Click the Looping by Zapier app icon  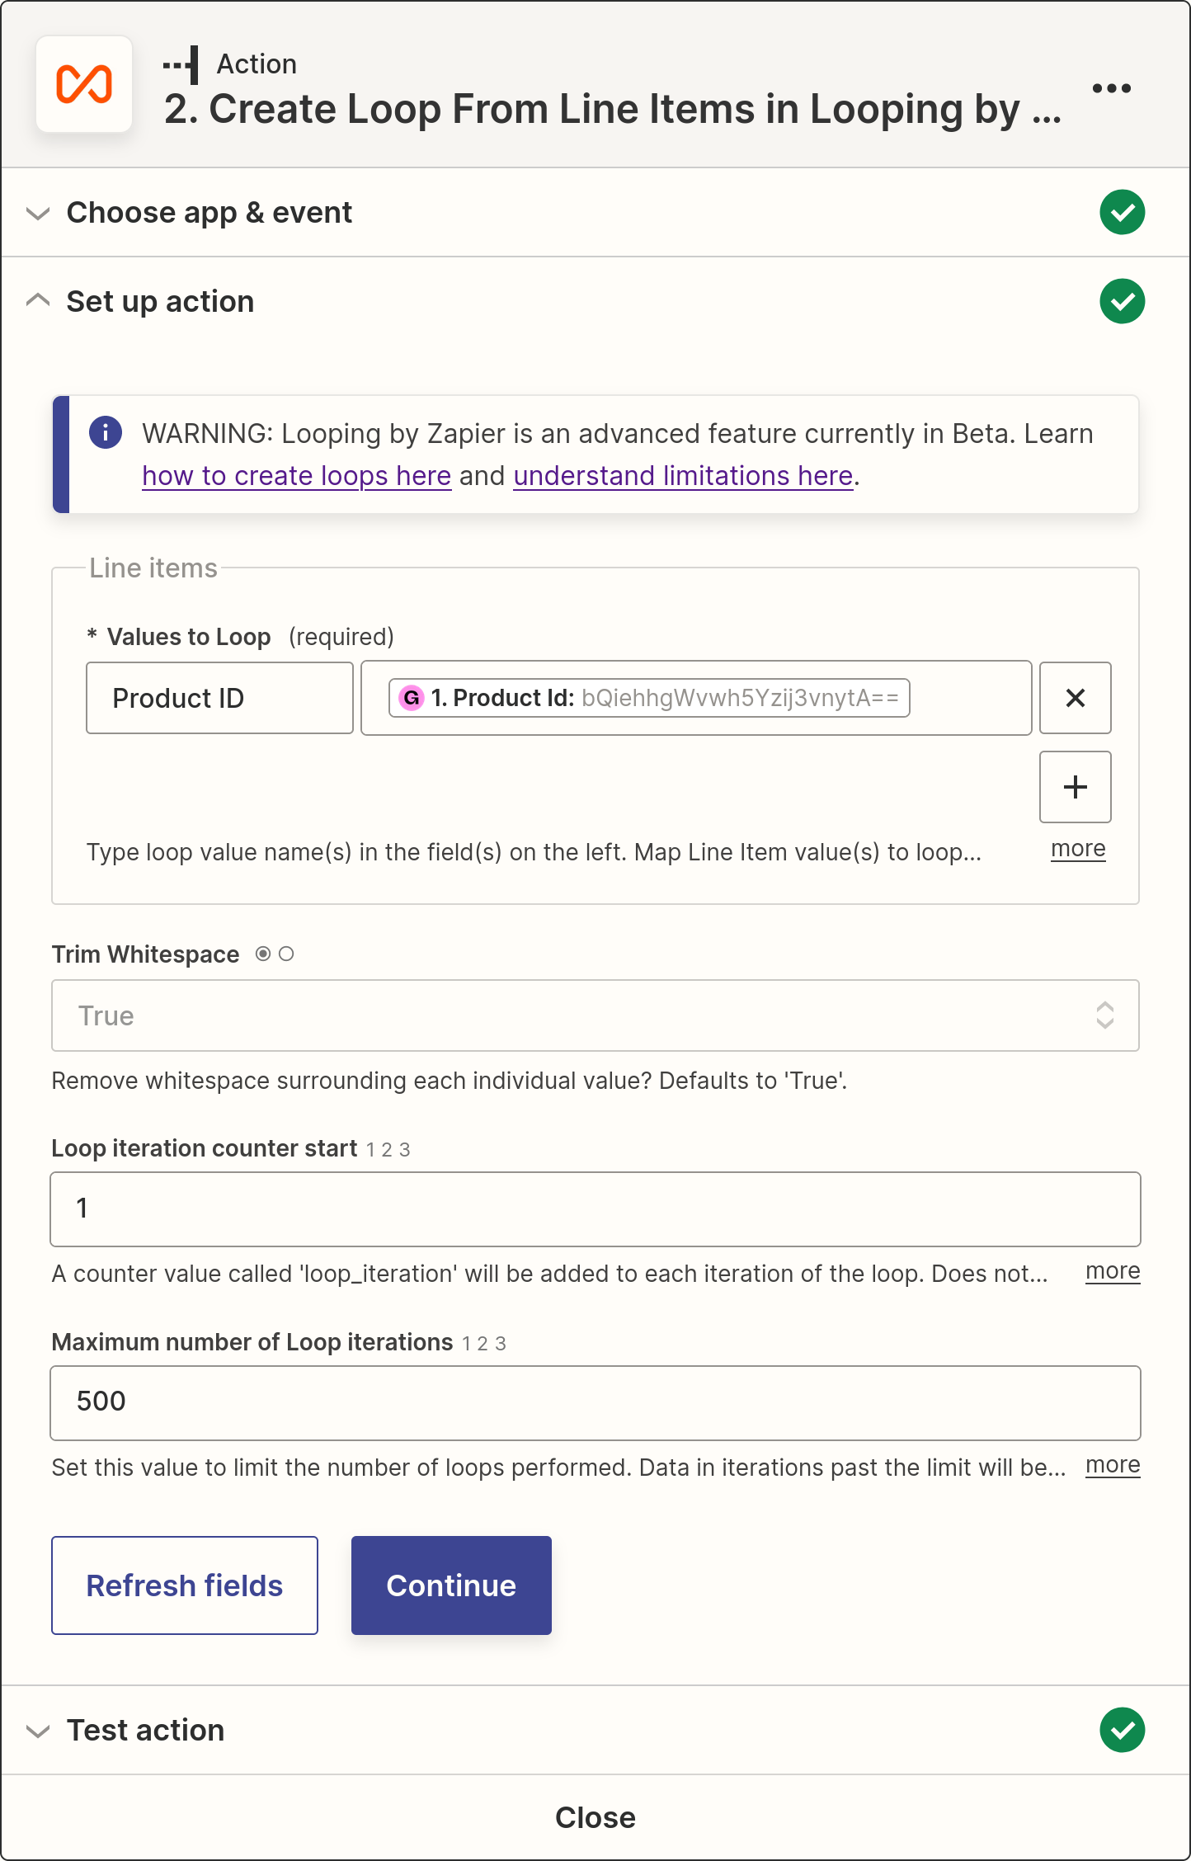point(84,84)
